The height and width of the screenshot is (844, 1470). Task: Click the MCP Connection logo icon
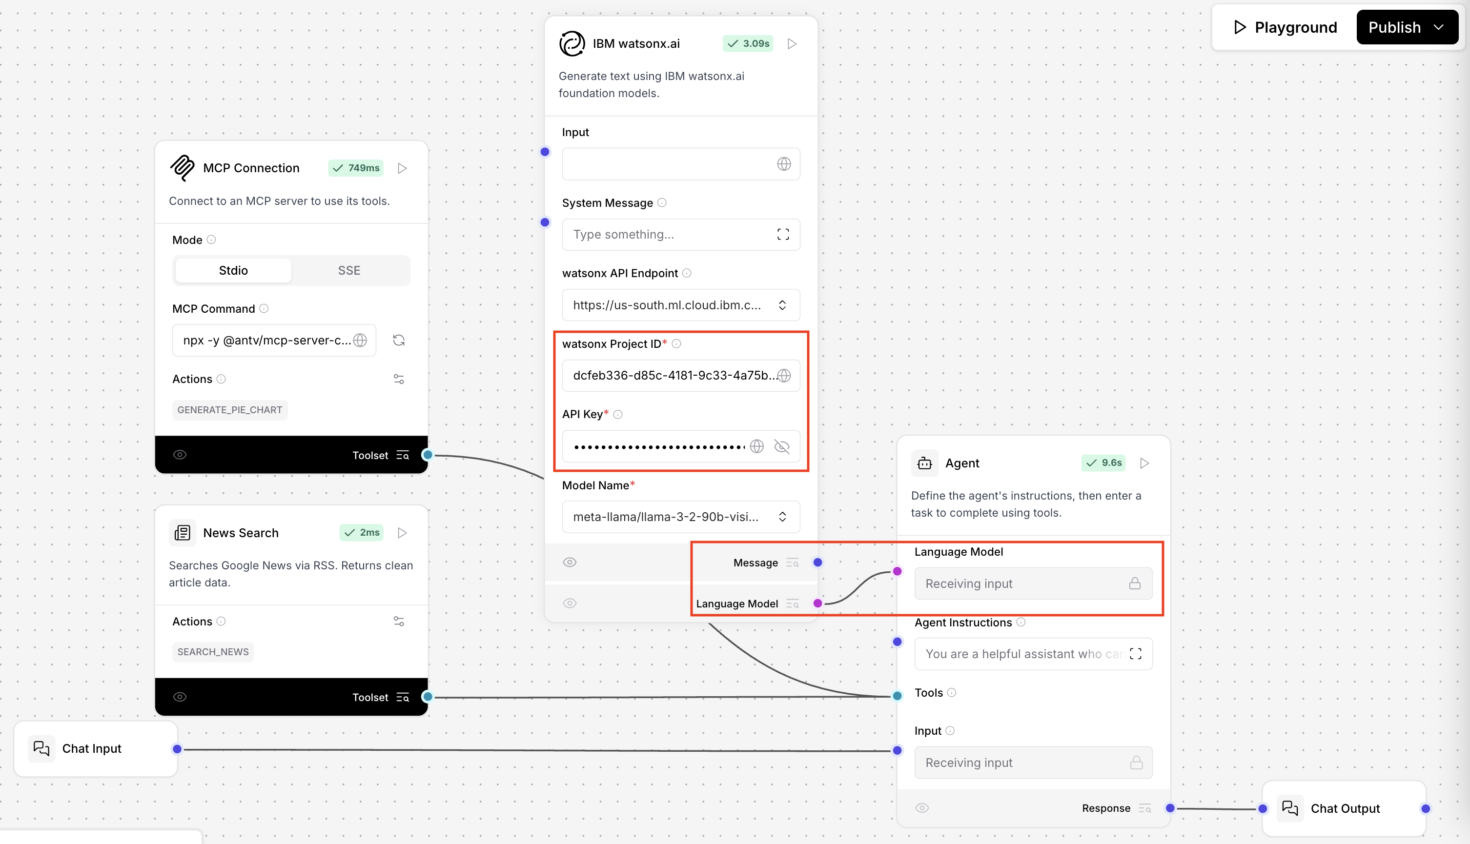[x=182, y=168]
